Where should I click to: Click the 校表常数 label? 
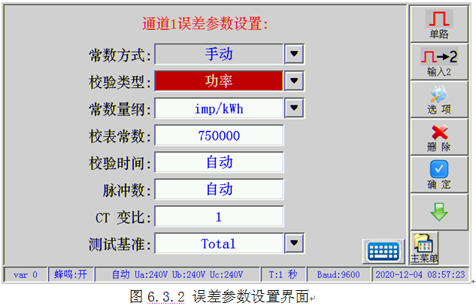click(x=120, y=136)
